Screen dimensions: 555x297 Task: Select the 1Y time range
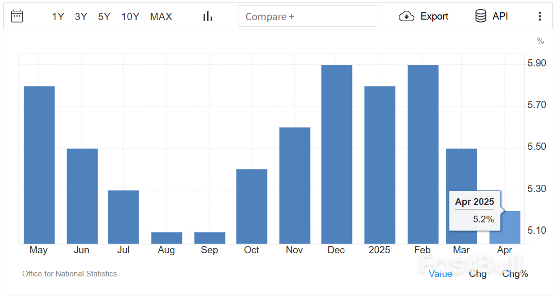(58, 16)
